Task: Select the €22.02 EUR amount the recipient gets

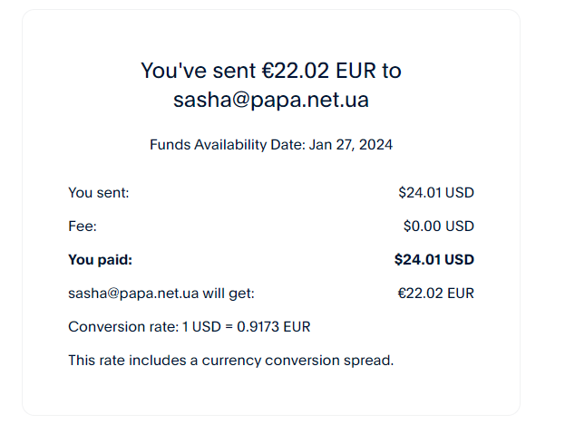Action: (436, 293)
